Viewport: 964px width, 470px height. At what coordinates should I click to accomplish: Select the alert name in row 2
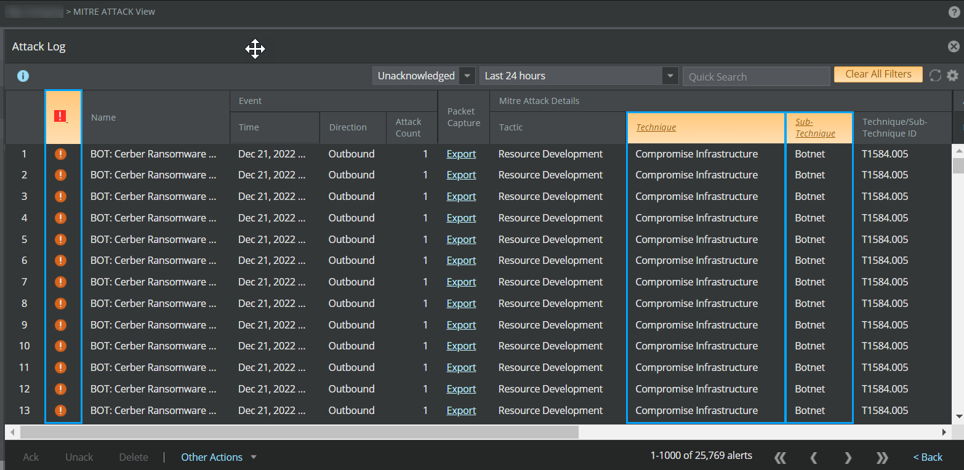tap(153, 175)
